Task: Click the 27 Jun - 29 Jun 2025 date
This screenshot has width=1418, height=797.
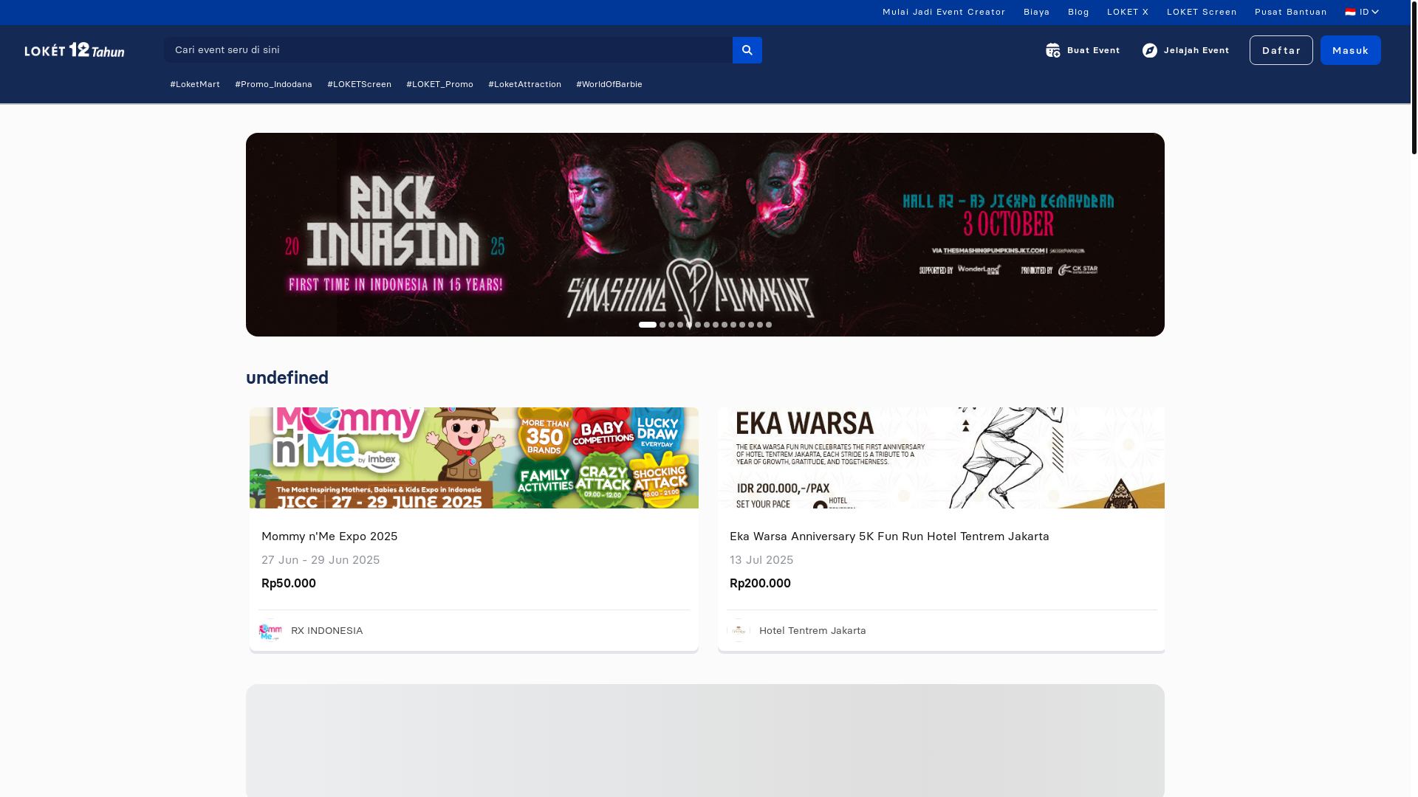Action: [321, 559]
